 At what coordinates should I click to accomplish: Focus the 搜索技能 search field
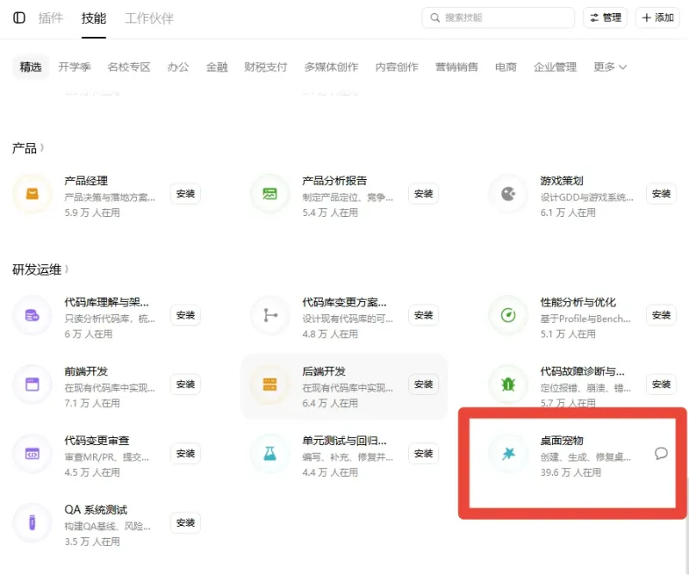[498, 17]
